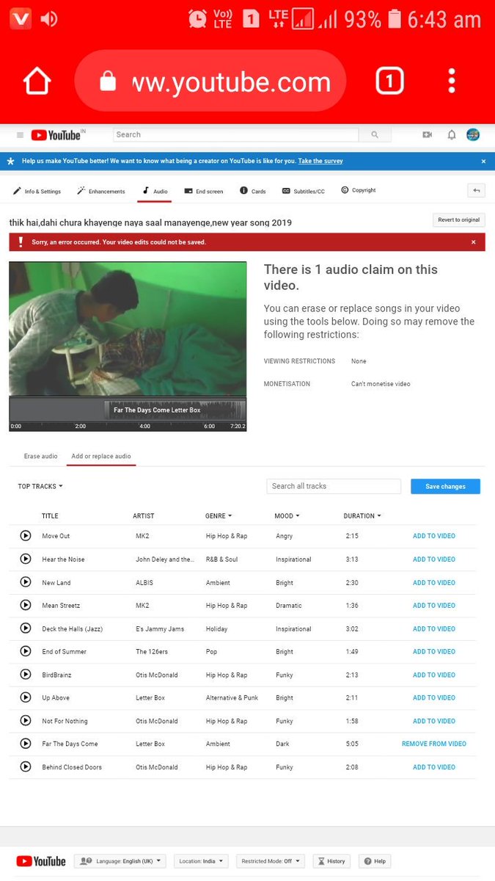Tap the alarm clock status icon
The width and height of the screenshot is (495, 881).
coord(197,19)
